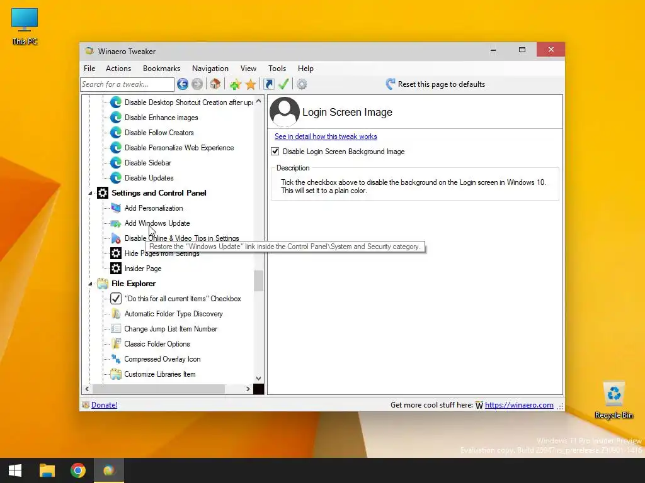The image size is (645, 483).
Task: Click Edge icon beside Disable Follow Creators
Action: [x=116, y=133]
